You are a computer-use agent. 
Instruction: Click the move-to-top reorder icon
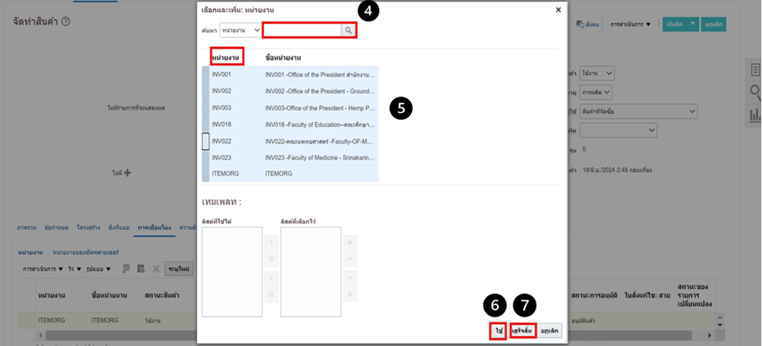(x=350, y=243)
